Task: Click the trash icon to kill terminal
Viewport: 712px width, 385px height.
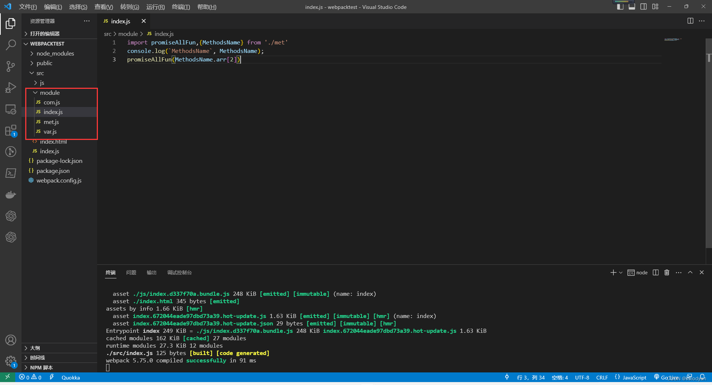Action: click(x=666, y=272)
